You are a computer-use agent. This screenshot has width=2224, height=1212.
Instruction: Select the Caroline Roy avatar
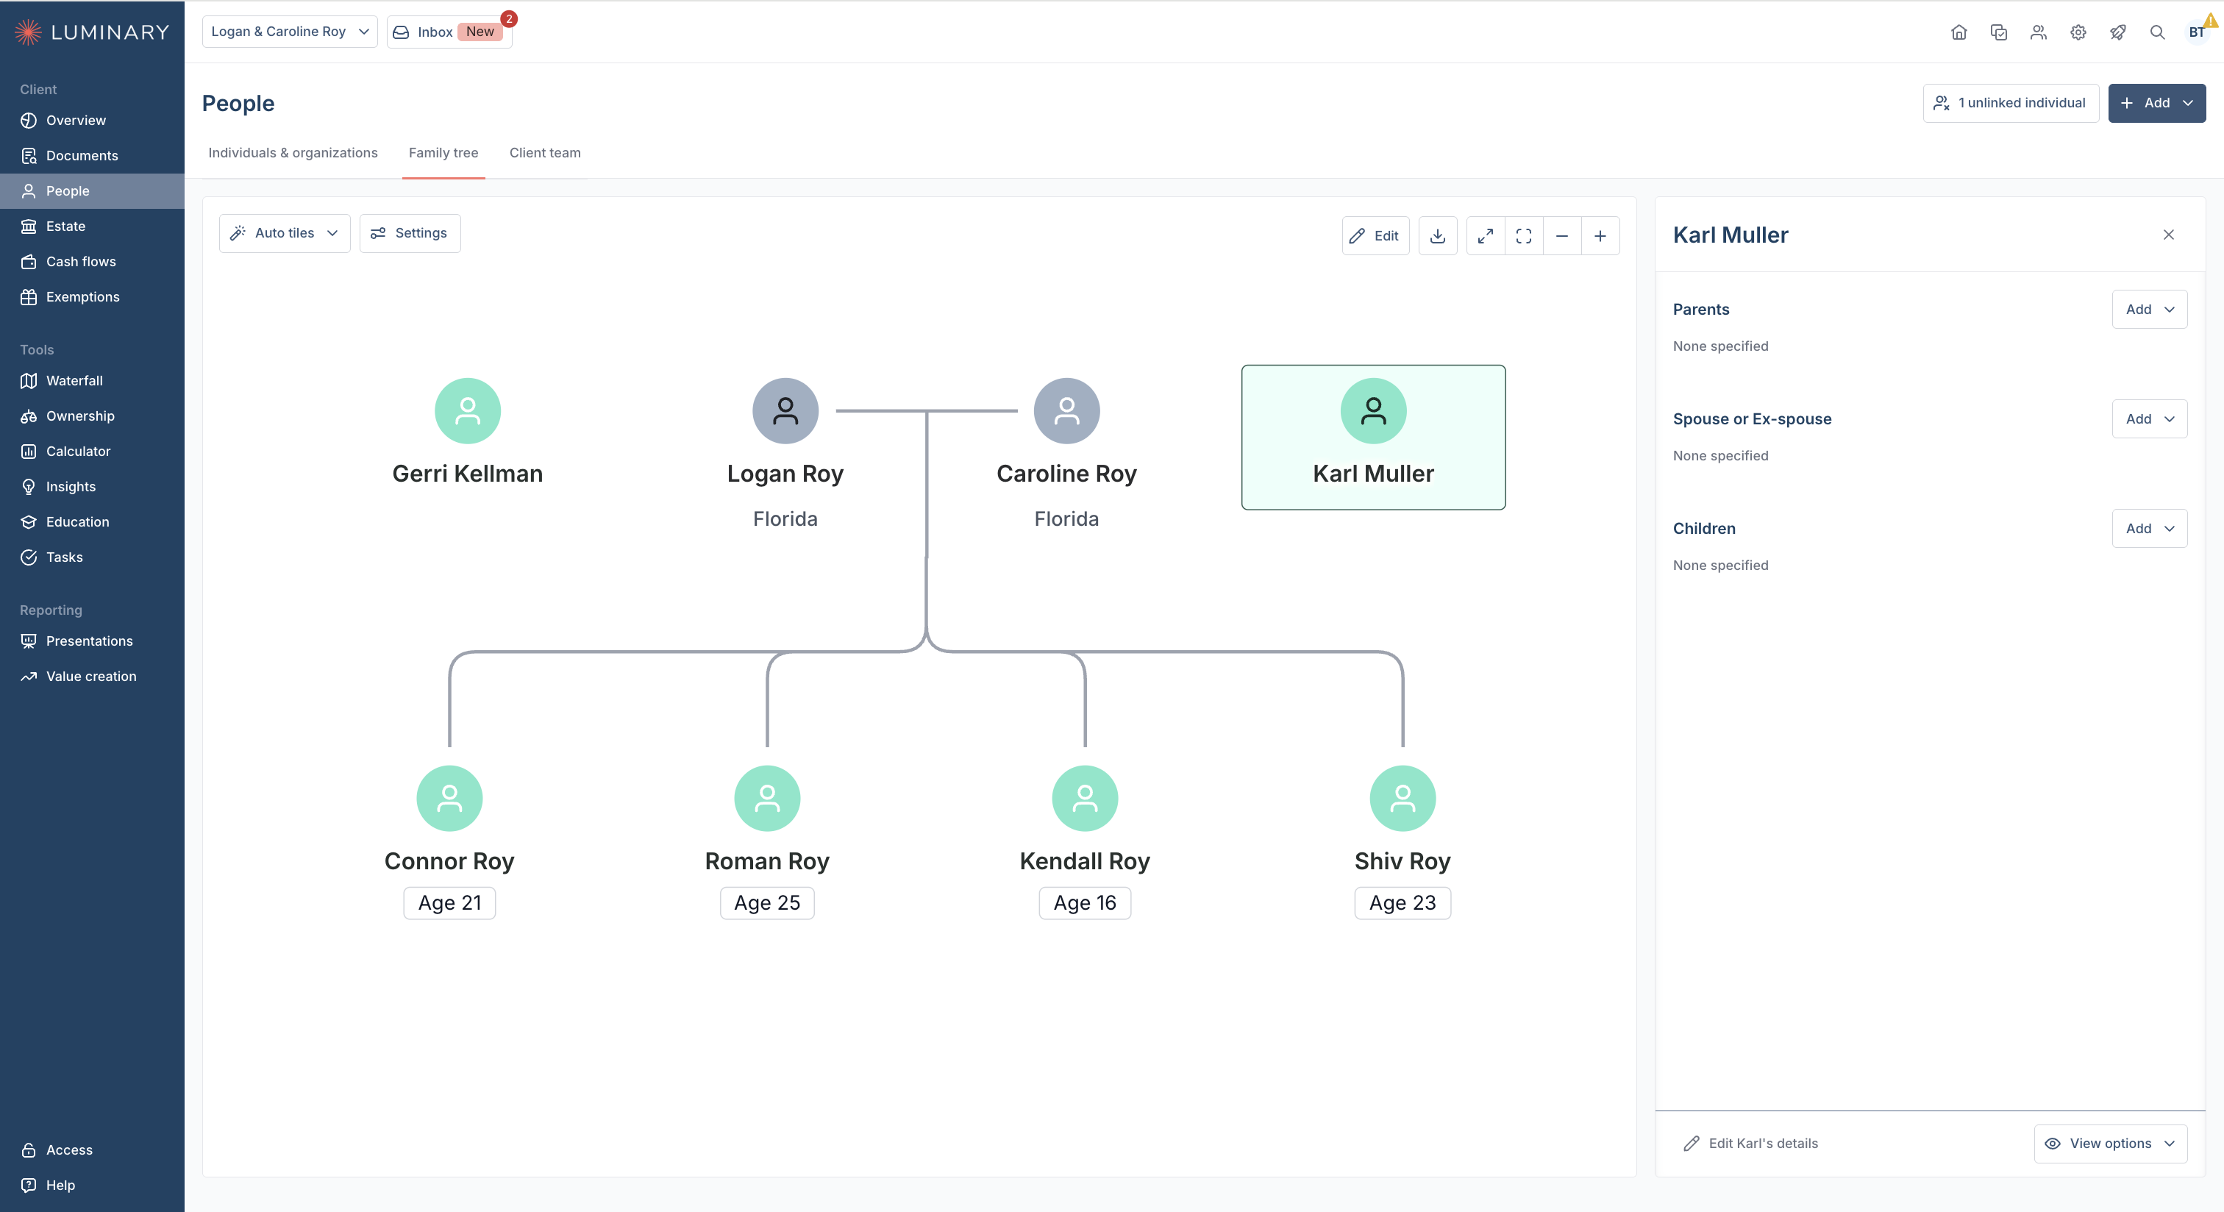(x=1066, y=411)
